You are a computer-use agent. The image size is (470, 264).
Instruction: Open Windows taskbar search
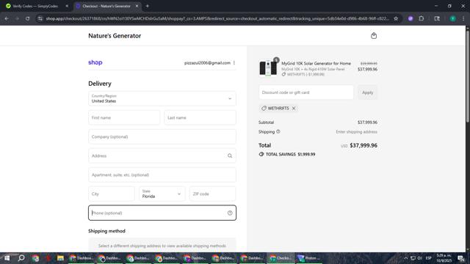pos(21,258)
